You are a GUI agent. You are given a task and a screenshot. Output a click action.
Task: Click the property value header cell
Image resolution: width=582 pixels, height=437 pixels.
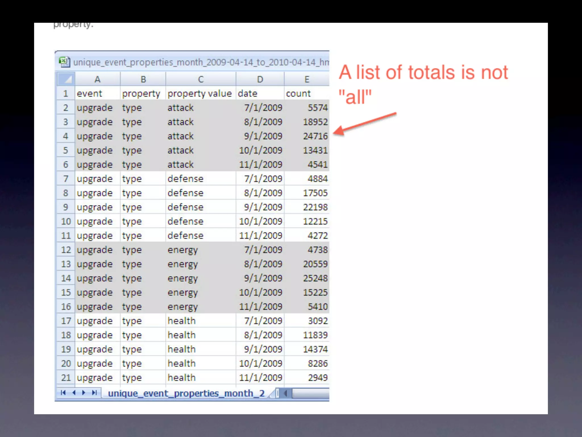(200, 94)
